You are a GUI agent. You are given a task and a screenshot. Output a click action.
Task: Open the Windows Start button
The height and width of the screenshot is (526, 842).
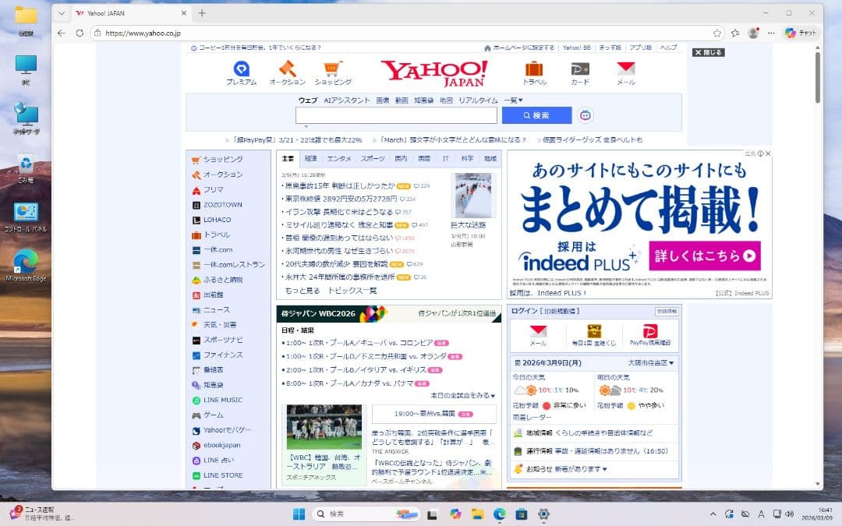[x=299, y=514]
